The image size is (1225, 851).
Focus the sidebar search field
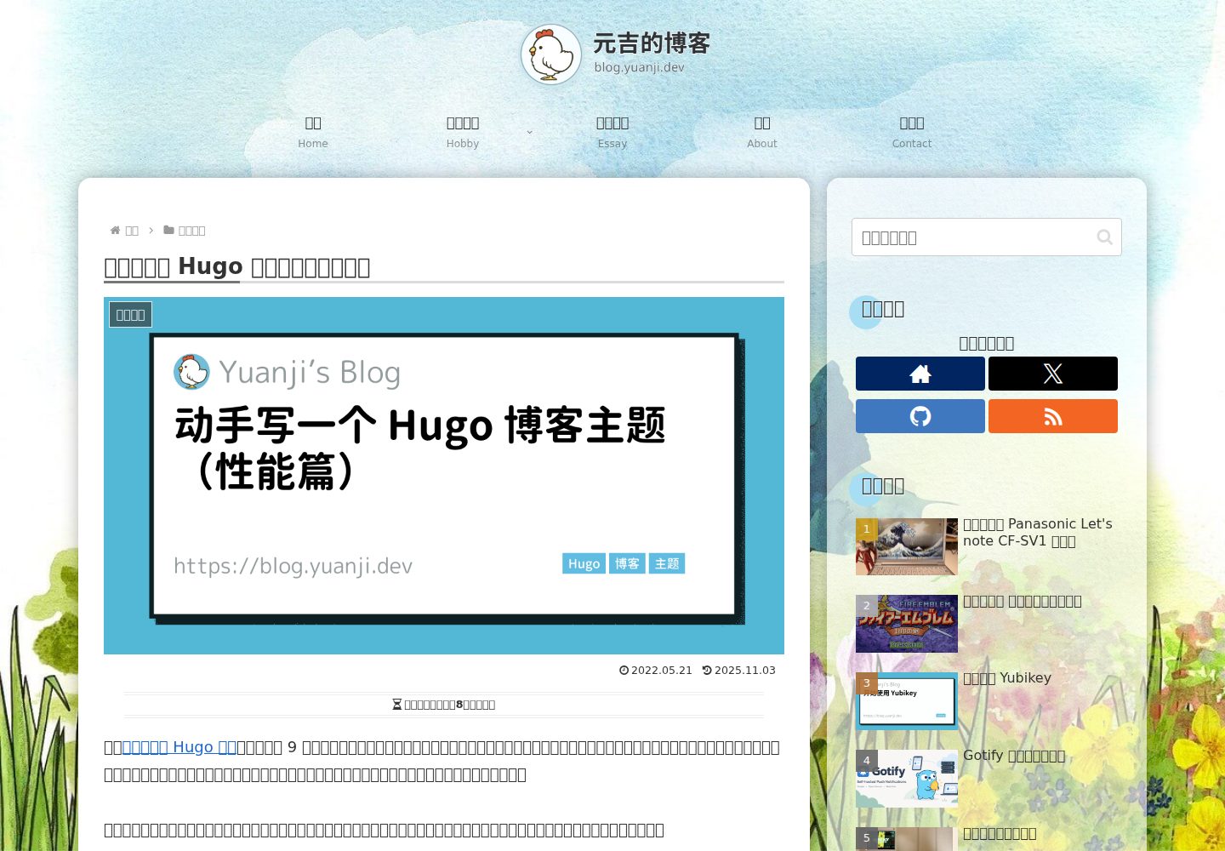tap(987, 237)
